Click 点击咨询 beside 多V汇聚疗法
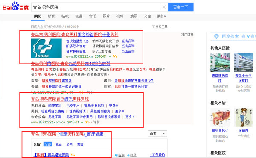The width and height of the screenshot is (256, 158). 128,51
